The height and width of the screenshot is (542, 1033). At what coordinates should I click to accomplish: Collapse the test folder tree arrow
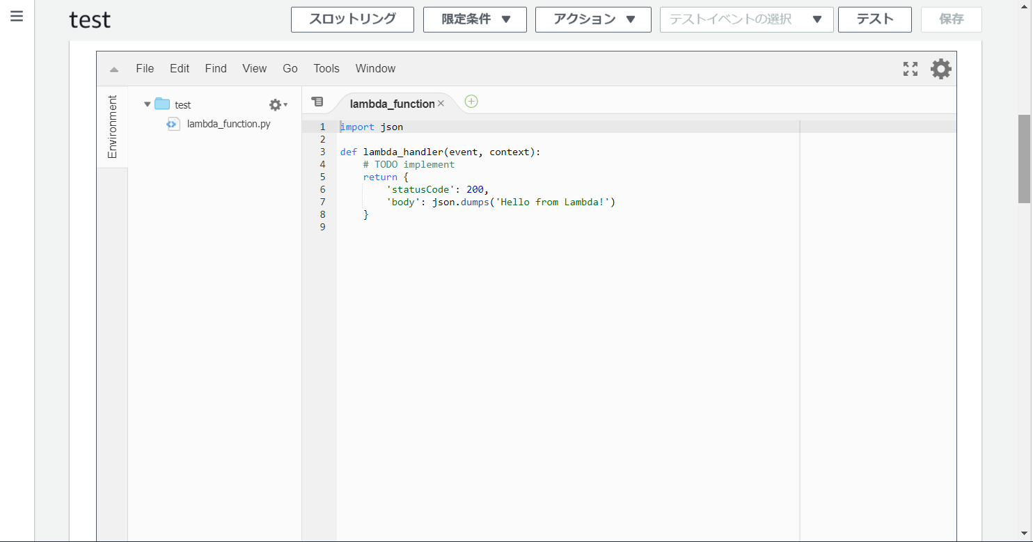147,104
